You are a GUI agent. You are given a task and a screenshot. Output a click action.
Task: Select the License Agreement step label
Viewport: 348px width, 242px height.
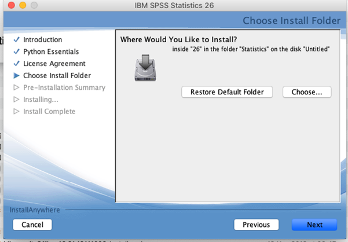(54, 64)
